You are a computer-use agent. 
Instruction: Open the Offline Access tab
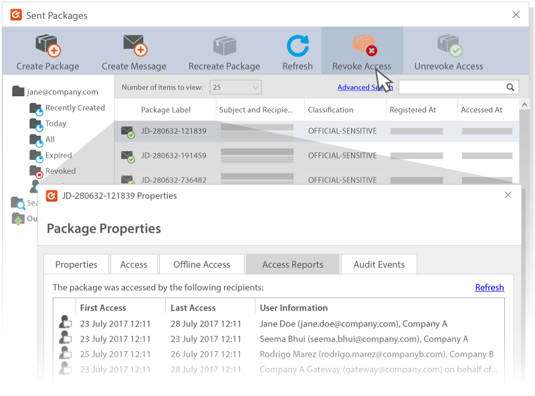[x=202, y=264]
